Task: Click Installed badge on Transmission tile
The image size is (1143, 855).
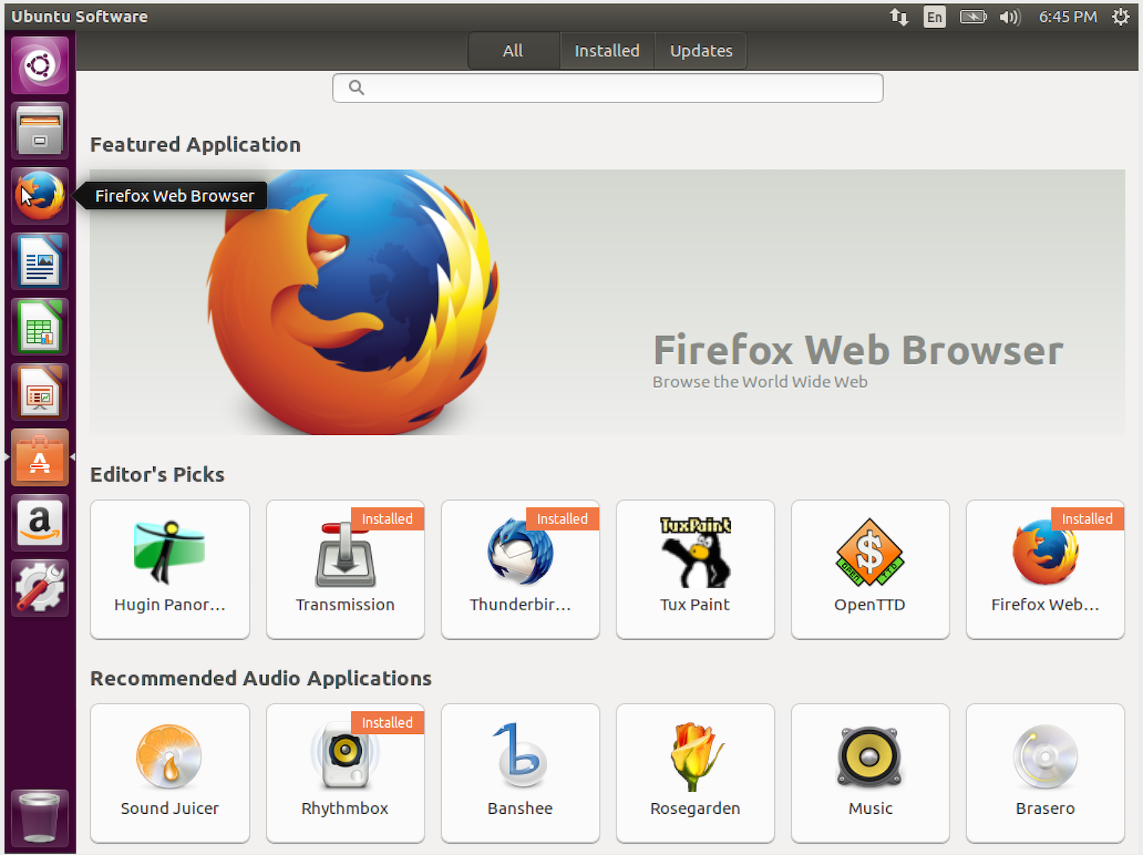Action: click(x=387, y=519)
